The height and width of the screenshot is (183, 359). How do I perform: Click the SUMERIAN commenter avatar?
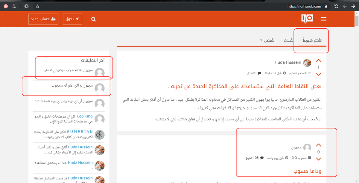[100, 135]
